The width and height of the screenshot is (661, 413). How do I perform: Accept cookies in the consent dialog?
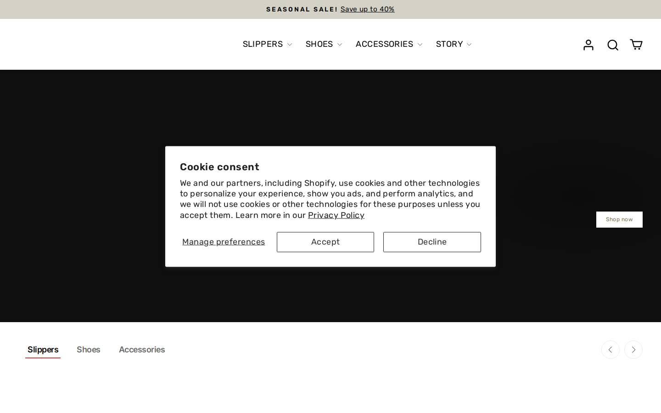[325, 242]
